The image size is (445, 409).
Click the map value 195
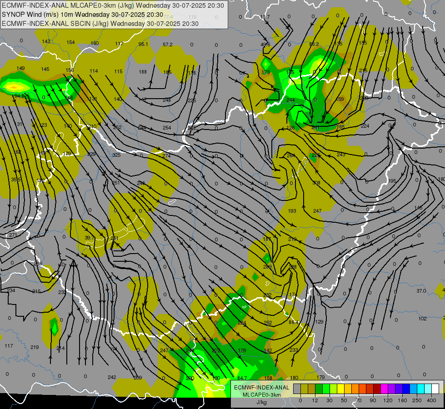[x=392, y=181]
